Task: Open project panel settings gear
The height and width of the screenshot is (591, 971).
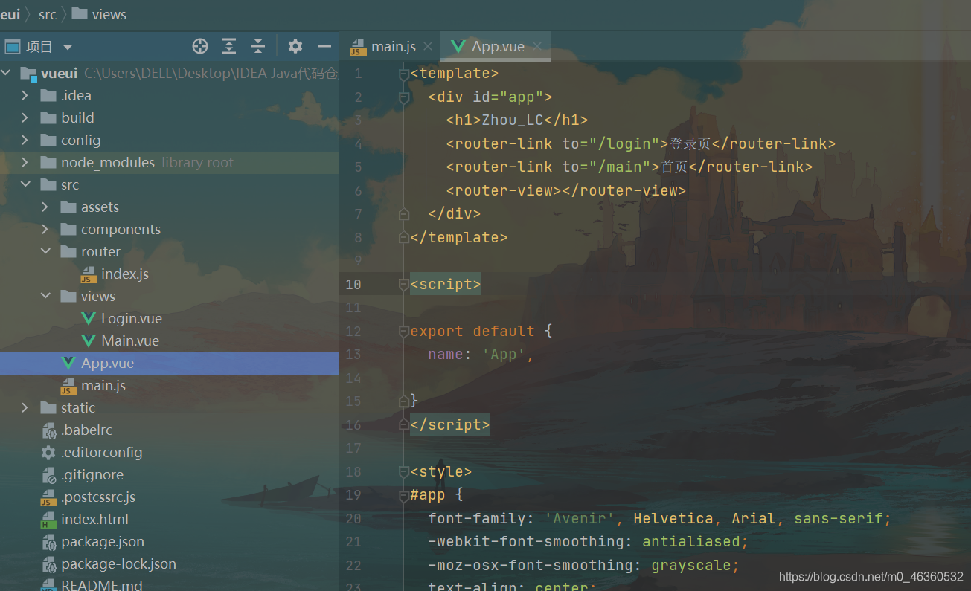Action: click(x=295, y=47)
